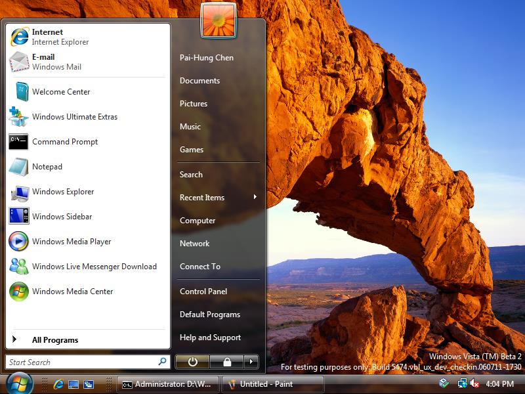The height and width of the screenshot is (394, 525).
Task: Open Help and Support
Action: [210, 338]
